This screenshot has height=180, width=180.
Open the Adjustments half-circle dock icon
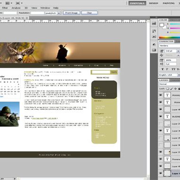154,45
